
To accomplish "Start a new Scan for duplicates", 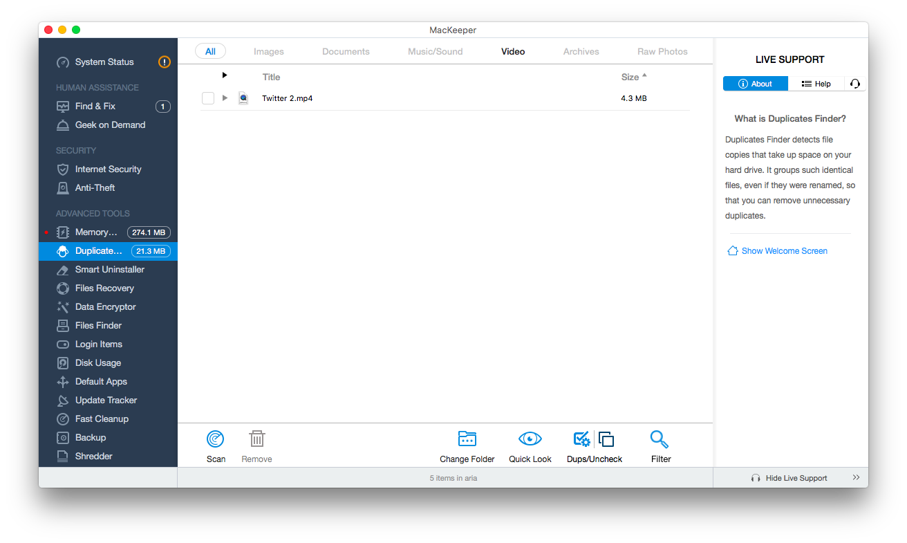I will click(x=216, y=445).
